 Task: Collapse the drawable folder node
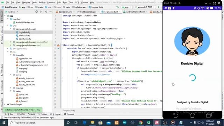(x=11, y=55)
